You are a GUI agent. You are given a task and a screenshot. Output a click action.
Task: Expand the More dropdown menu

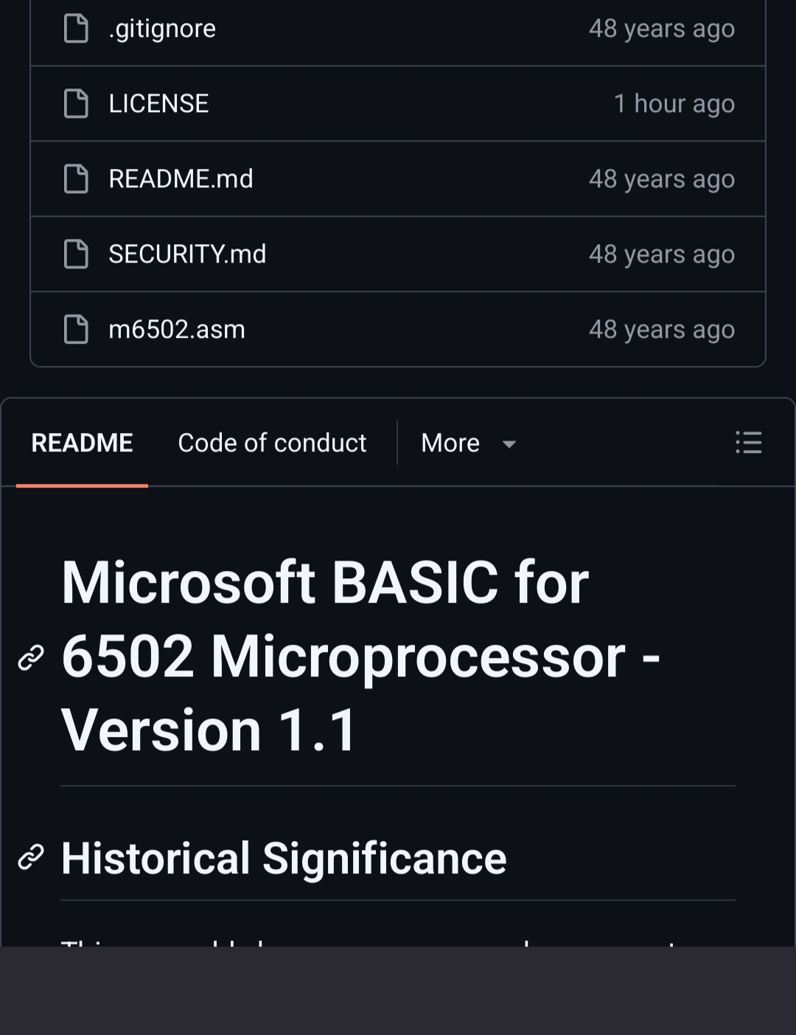(469, 443)
